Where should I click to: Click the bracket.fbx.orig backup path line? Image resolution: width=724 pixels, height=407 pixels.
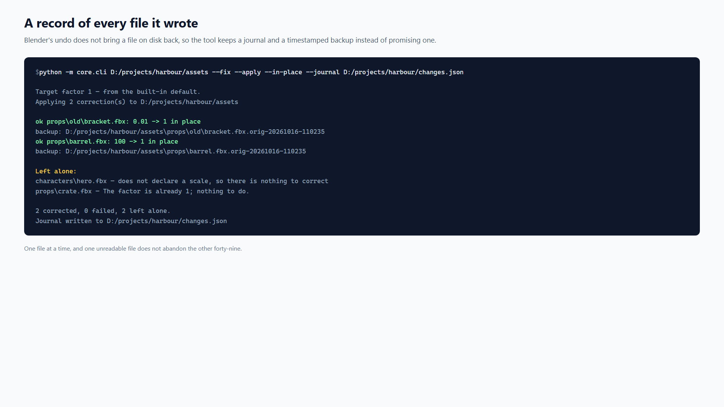coord(180,132)
